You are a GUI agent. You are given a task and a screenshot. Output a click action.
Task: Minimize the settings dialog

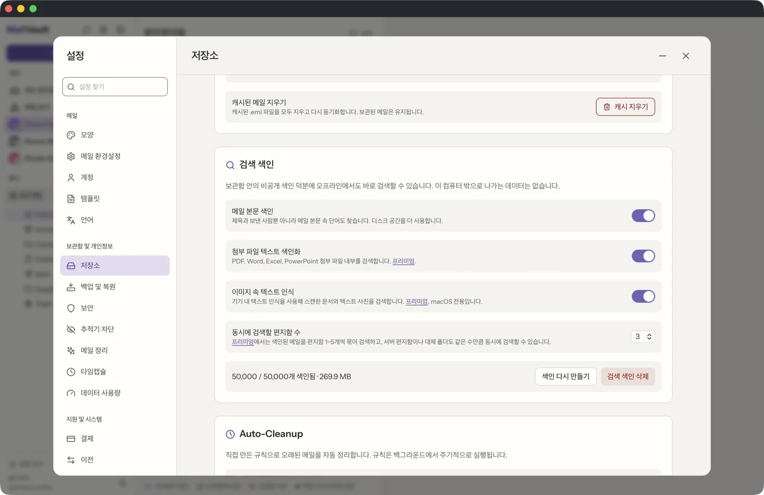click(x=663, y=56)
